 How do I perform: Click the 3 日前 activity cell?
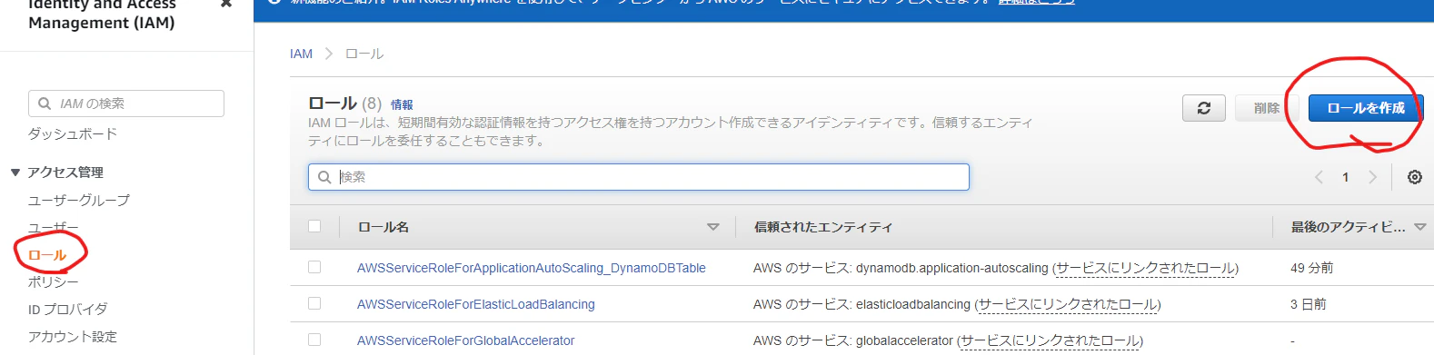(x=1309, y=304)
